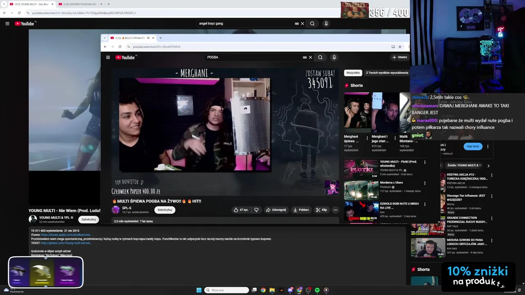Open on-screen keyboard in angel boyz gang search

tap(297, 23)
